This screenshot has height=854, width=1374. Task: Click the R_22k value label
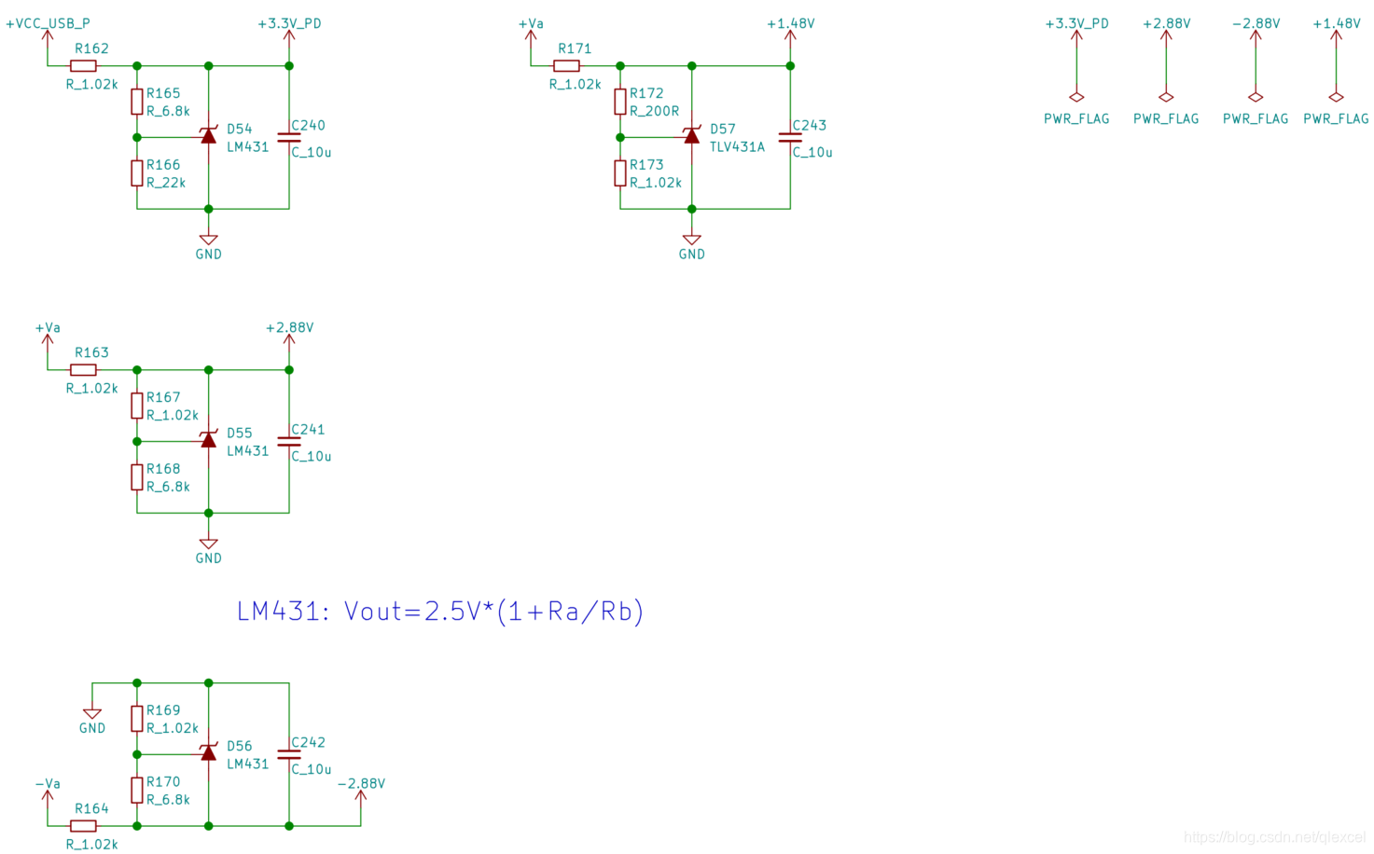pyautogui.click(x=166, y=183)
